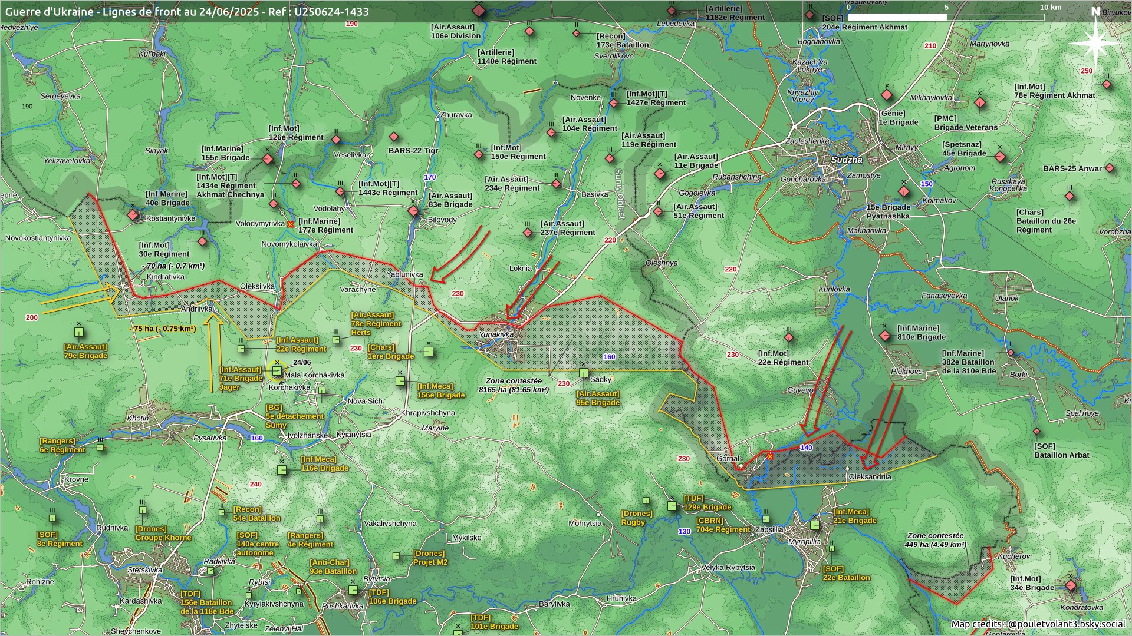
Task: Click the 106e Division large red diamond
Action: click(x=479, y=11)
